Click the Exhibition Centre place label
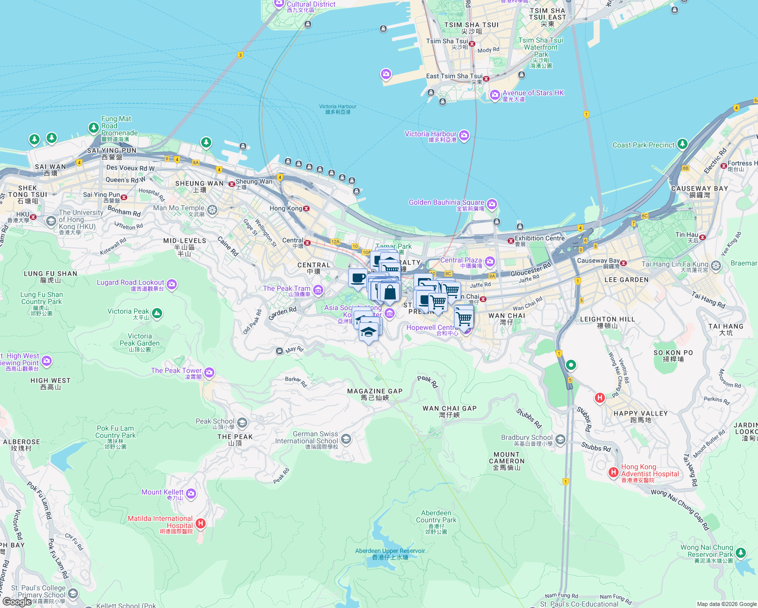758x608 pixels. [x=540, y=238]
